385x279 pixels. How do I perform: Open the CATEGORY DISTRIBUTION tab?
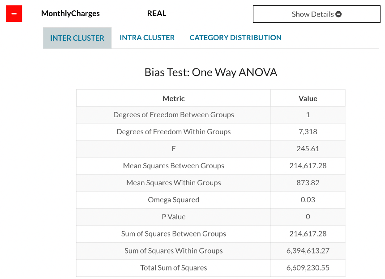click(235, 38)
